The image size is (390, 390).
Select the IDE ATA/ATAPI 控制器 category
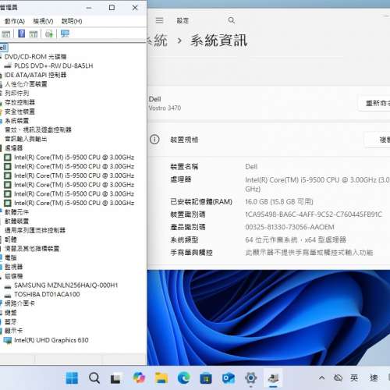(35, 75)
